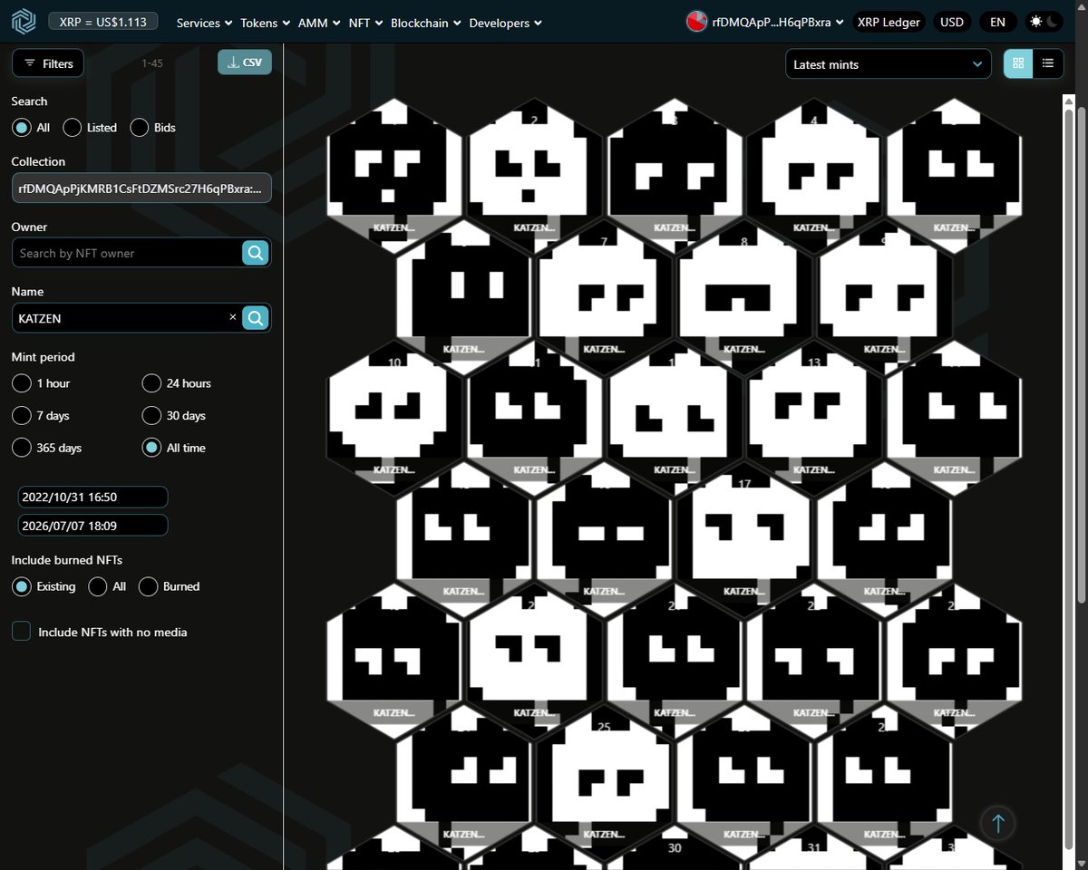This screenshot has height=870, width=1088.
Task: Click the scroll-to-top arrow button
Action: click(x=998, y=823)
